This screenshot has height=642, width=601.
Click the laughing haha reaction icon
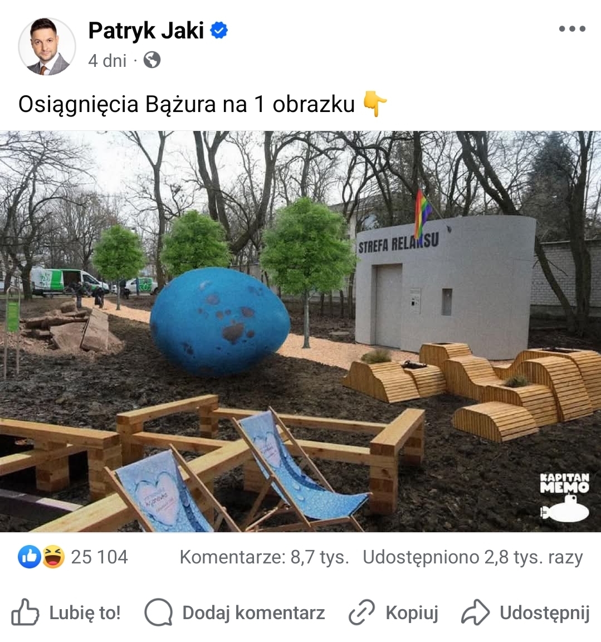[53, 557]
